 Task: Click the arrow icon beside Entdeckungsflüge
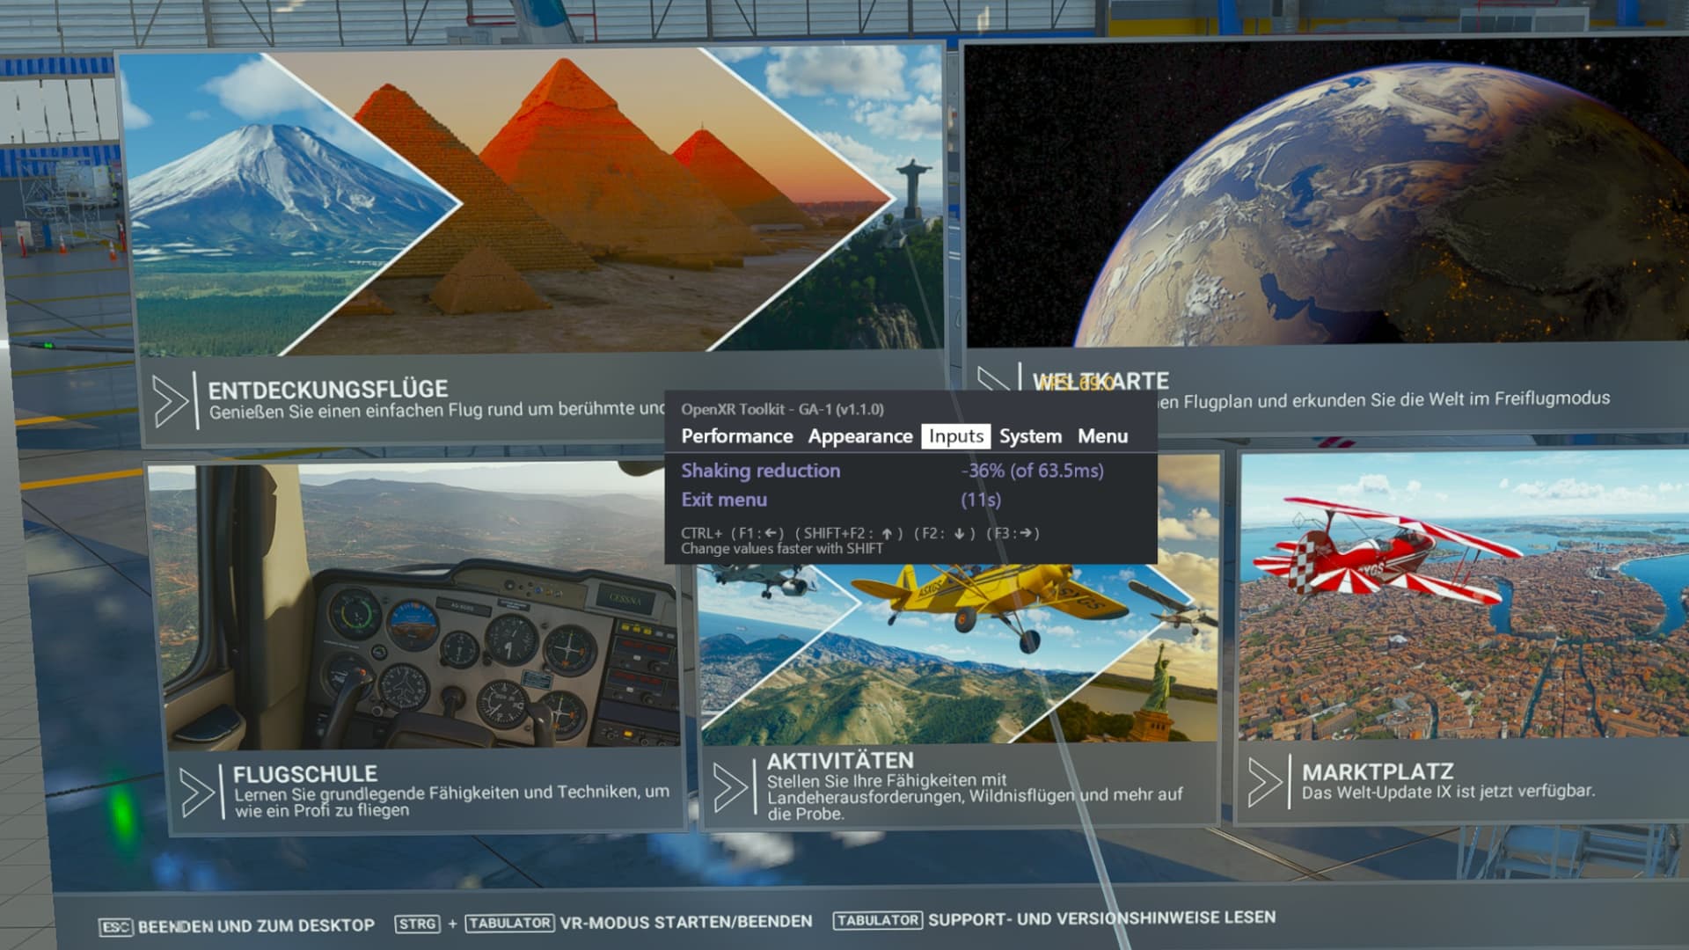(171, 401)
